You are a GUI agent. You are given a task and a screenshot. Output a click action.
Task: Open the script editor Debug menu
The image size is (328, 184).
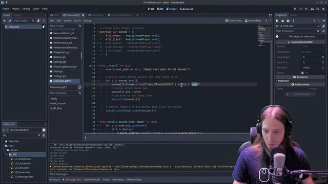[x=87, y=20]
